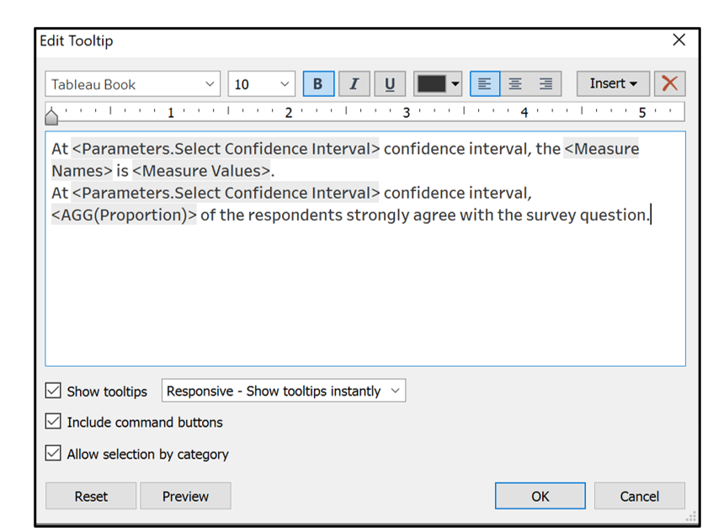Open the Insert field menu
This screenshot has height=532, width=718.
(613, 84)
